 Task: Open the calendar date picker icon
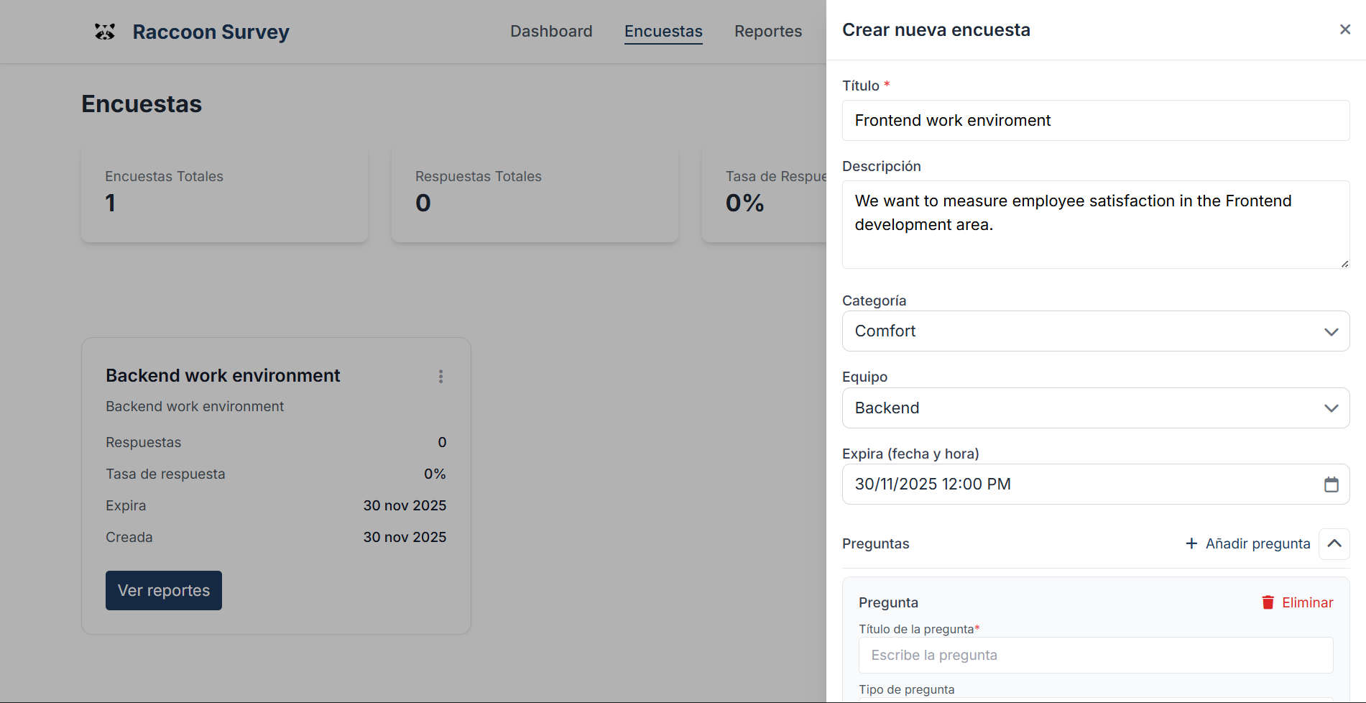(x=1331, y=484)
